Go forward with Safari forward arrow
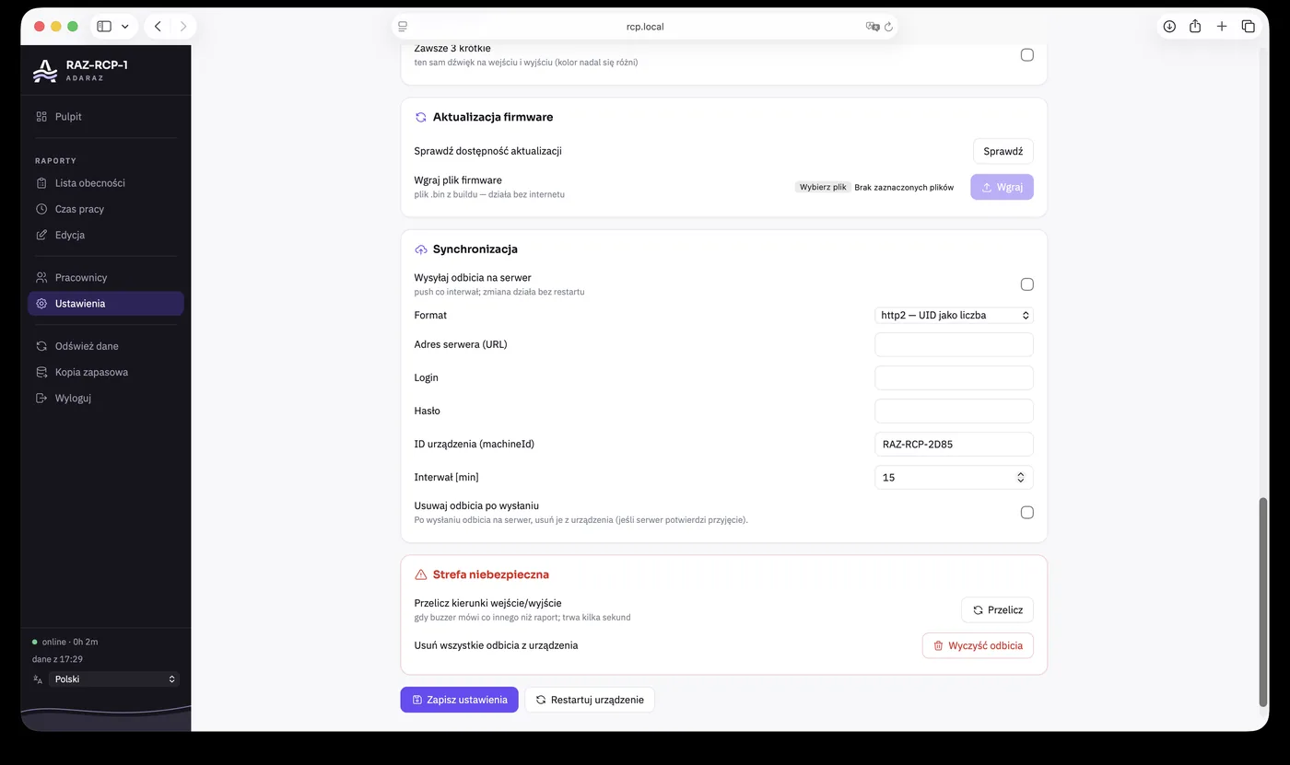 click(x=183, y=27)
